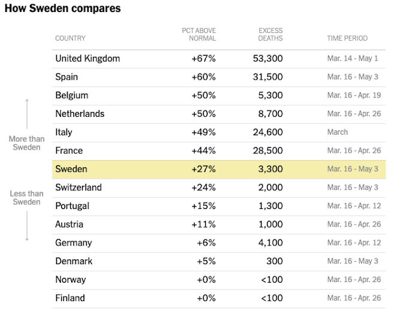Viewport: 401px width, 312px height.
Task: Select Switzerland in the country column
Action: pos(78,187)
